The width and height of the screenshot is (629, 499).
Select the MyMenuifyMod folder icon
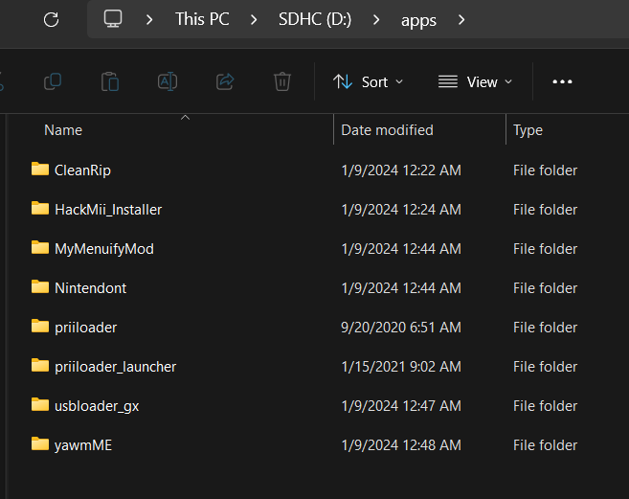pyautogui.click(x=40, y=248)
